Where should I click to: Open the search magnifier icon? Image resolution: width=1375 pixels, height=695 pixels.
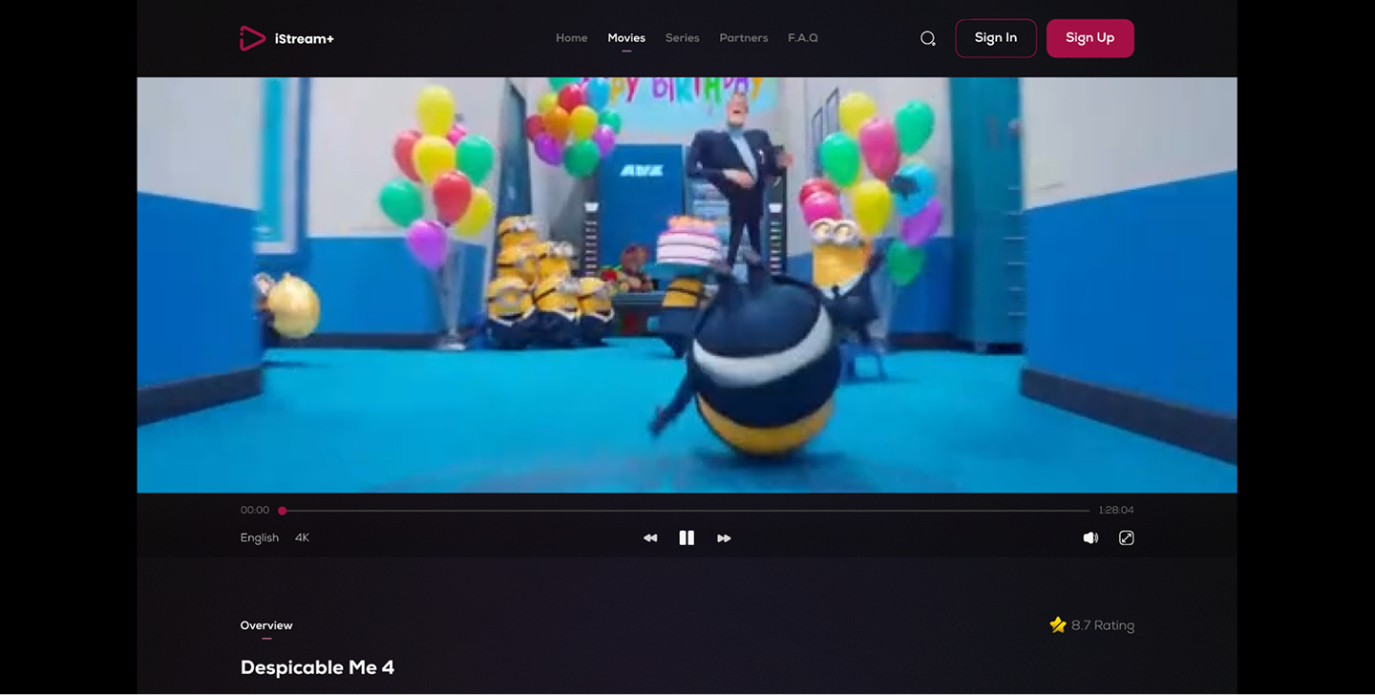928,38
